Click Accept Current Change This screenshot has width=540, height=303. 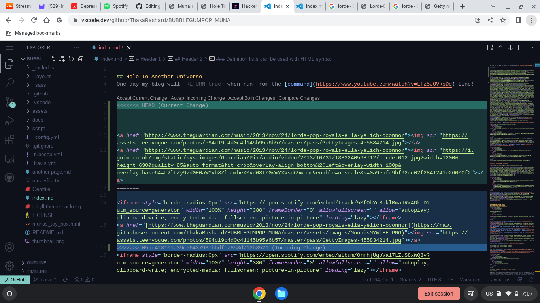pyautogui.click(x=142, y=98)
